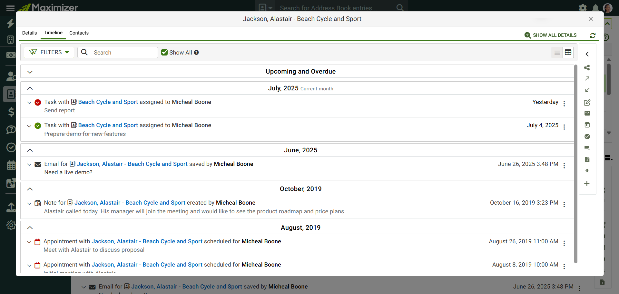The width and height of the screenshot is (619, 294).
Task: Switch to table view layout icon
Action: pos(568,52)
